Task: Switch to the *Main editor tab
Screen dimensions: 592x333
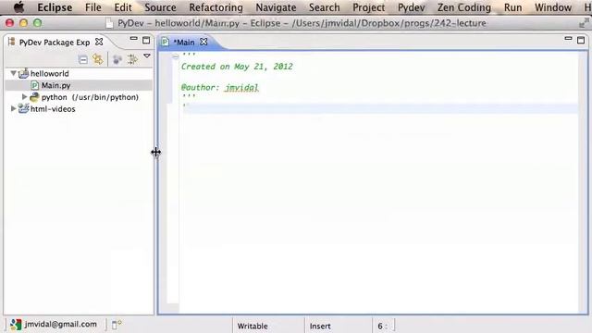Action: point(184,43)
